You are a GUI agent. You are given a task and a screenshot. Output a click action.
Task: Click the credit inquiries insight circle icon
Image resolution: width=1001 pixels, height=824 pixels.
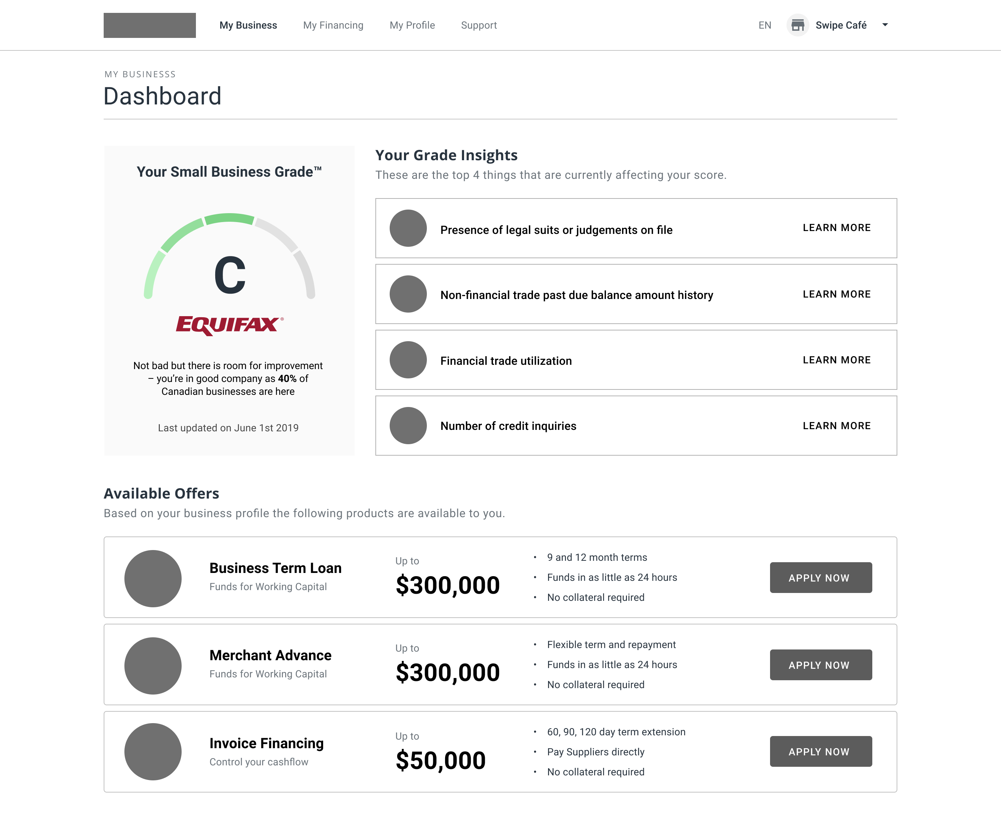click(x=408, y=426)
